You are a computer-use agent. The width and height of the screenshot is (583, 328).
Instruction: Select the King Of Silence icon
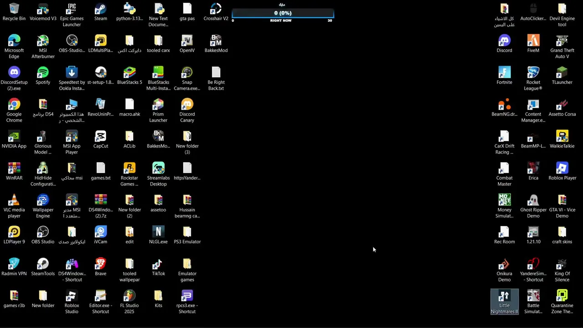(x=562, y=270)
